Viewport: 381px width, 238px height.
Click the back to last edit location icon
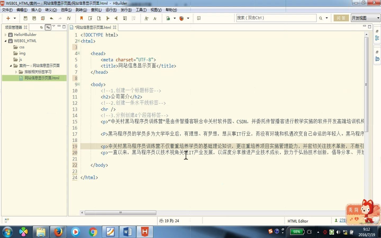click(x=125, y=18)
